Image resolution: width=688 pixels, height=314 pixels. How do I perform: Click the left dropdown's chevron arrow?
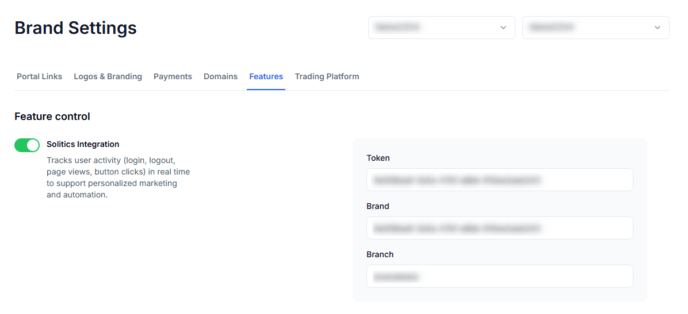[x=503, y=28]
